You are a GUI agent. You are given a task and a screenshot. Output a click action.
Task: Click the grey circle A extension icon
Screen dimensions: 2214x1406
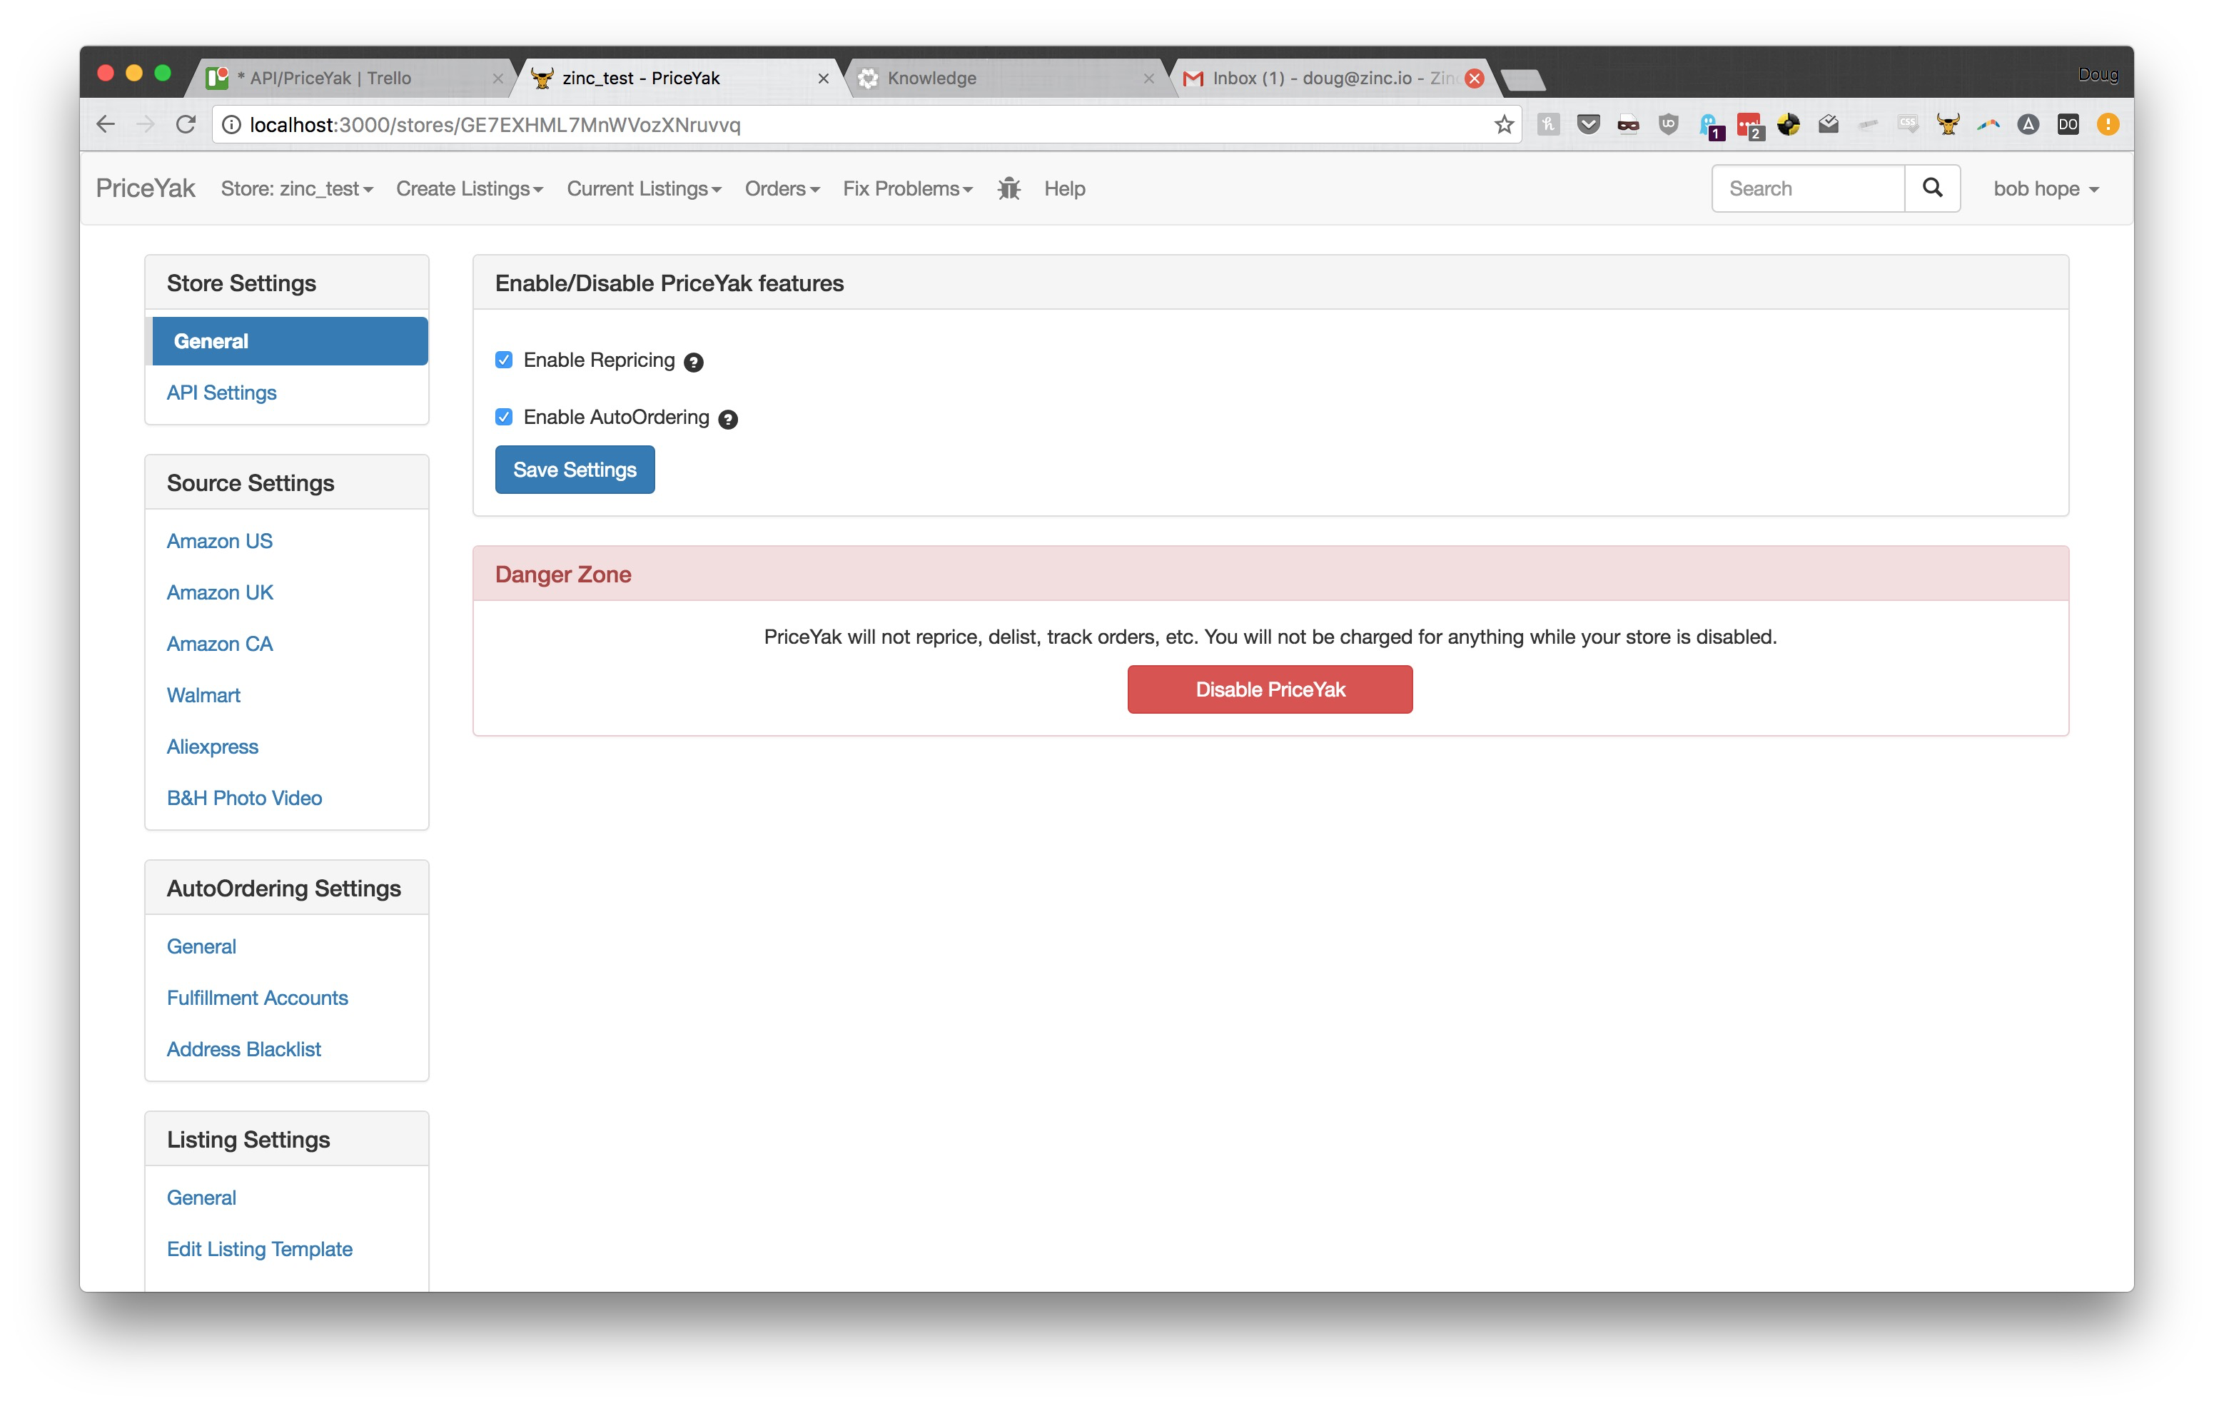pyautogui.click(x=2027, y=124)
